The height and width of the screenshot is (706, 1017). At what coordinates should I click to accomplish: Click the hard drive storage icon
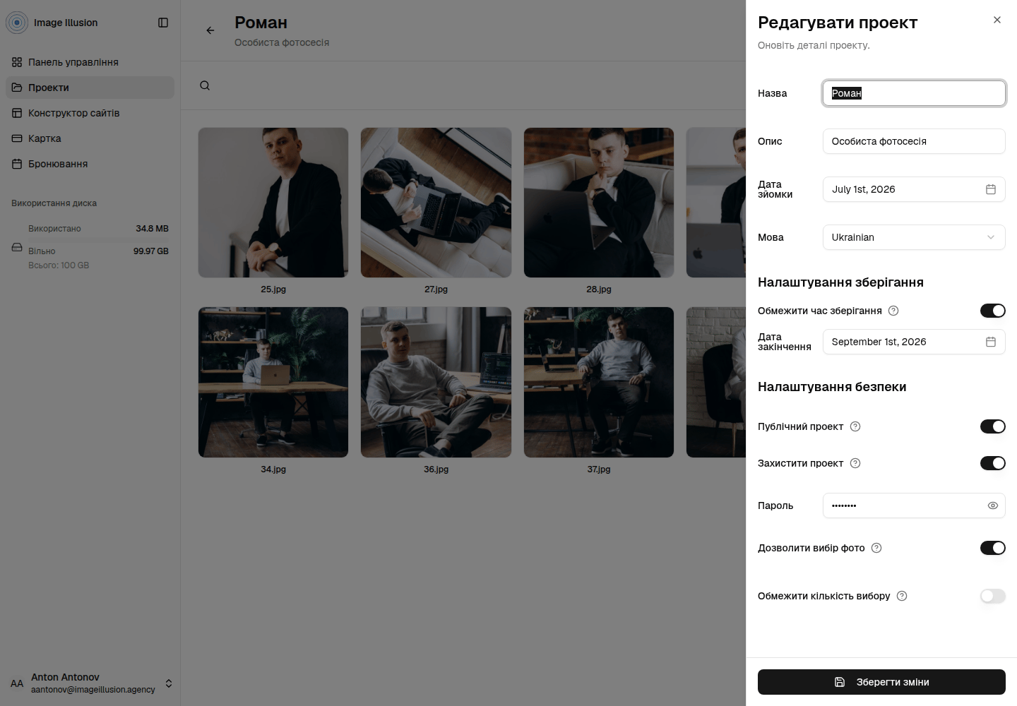click(17, 247)
